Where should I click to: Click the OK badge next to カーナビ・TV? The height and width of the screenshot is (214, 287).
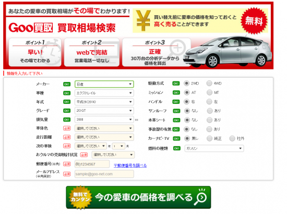click(176, 139)
